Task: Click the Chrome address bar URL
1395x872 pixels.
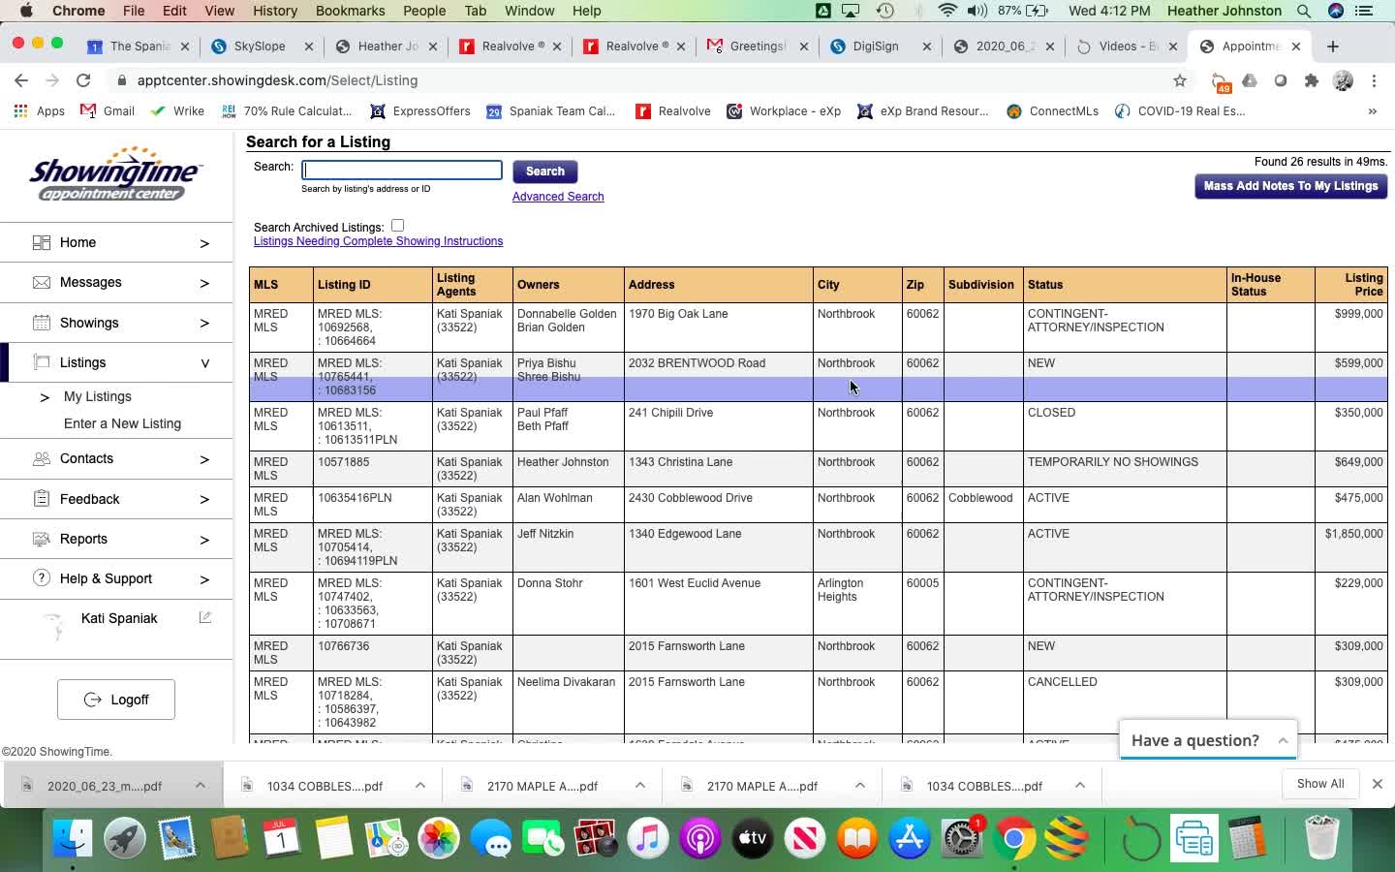Action: coord(277,80)
